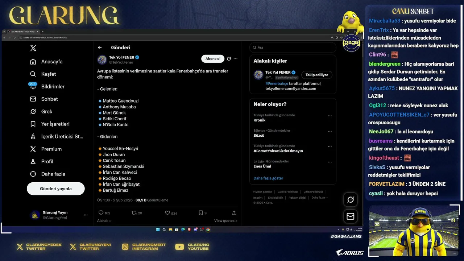This screenshot has width=464, height=261.
Task: Open taskbar search icon
Action: 164,229
